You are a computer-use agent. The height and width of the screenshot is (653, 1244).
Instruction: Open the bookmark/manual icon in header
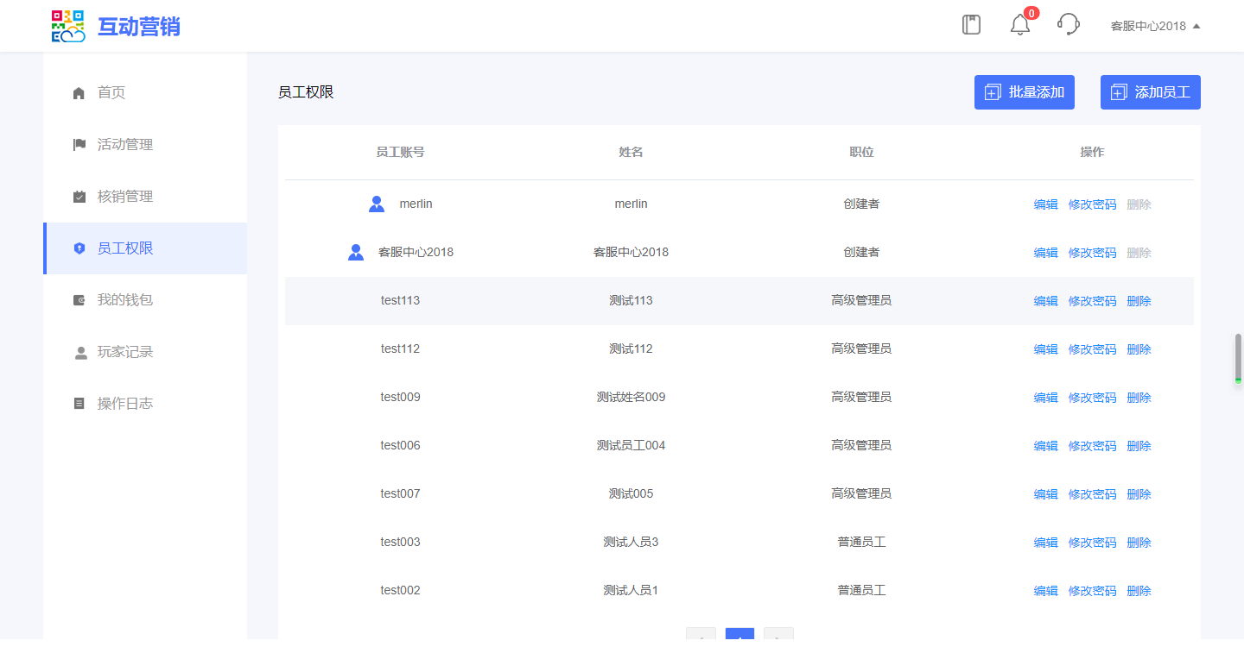tap(972, 24)
